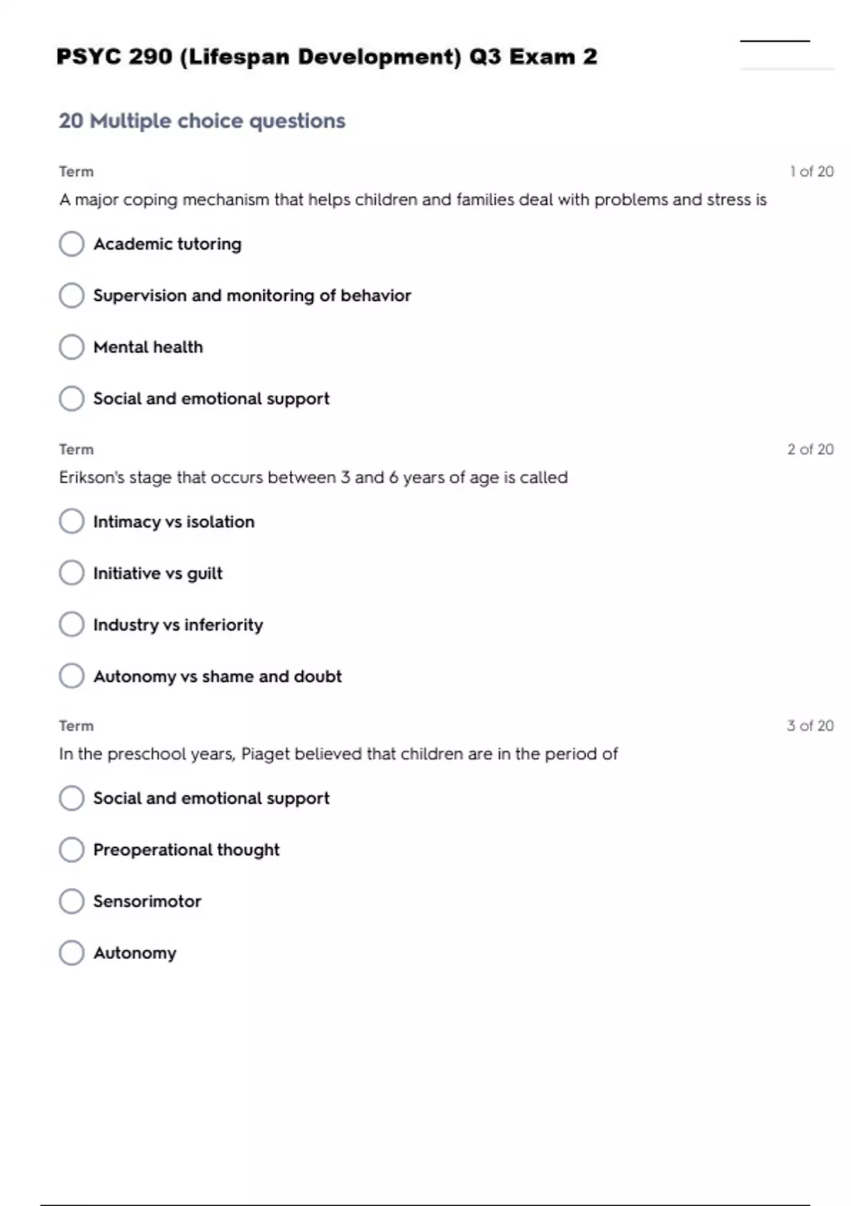This screenshot has width=851, height=1206.
Task: Click the 3 of 20 counter
Action: click(810, 726)
